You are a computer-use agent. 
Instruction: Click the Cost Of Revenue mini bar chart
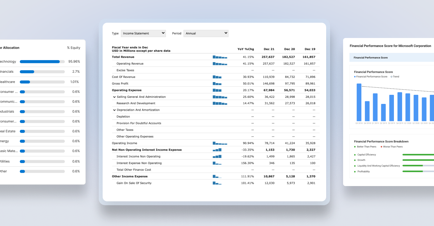pyautogui.click(x=217, y=77)
